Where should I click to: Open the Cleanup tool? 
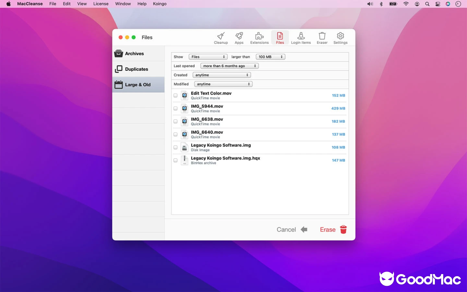click(221, 38)
